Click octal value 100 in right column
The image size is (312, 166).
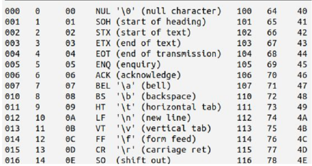tap(244, 11)
